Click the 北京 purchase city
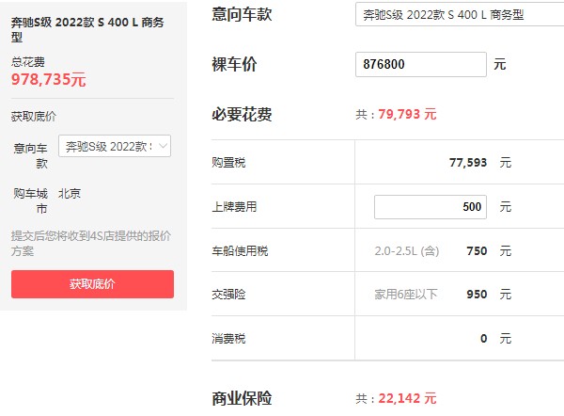Viewport: 564px width, 416px height. point(70,193)
